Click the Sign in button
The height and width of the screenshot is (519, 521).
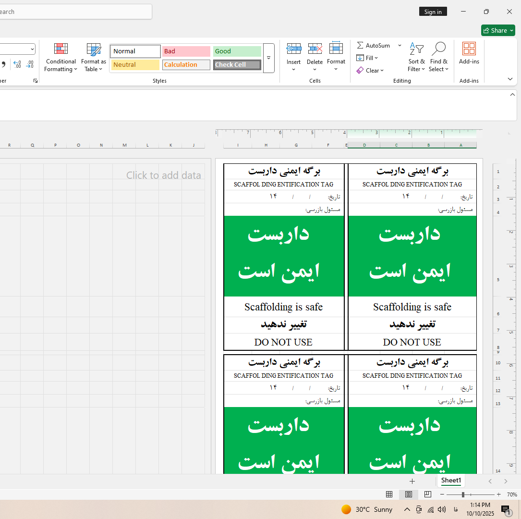tap(433, 12)
